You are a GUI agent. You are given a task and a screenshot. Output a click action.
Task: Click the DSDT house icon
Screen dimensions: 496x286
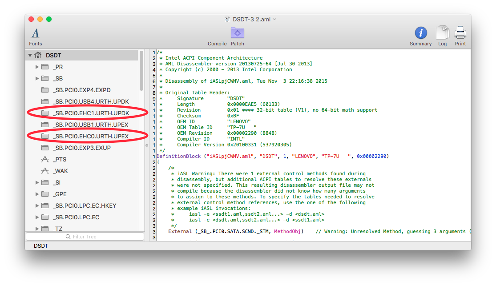tap(38, 55)
